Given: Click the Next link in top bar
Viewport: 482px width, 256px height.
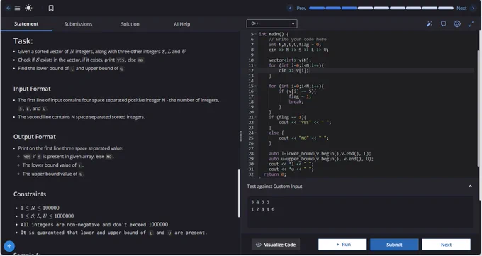Looking at the screenshot, I should click(x=461, y=9).
